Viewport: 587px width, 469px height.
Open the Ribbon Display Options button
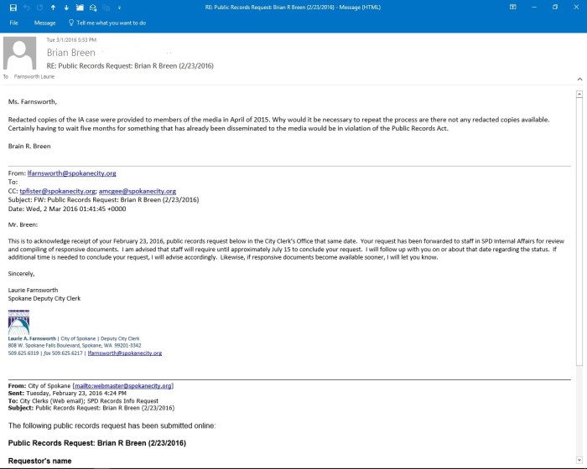click(512, 8)
